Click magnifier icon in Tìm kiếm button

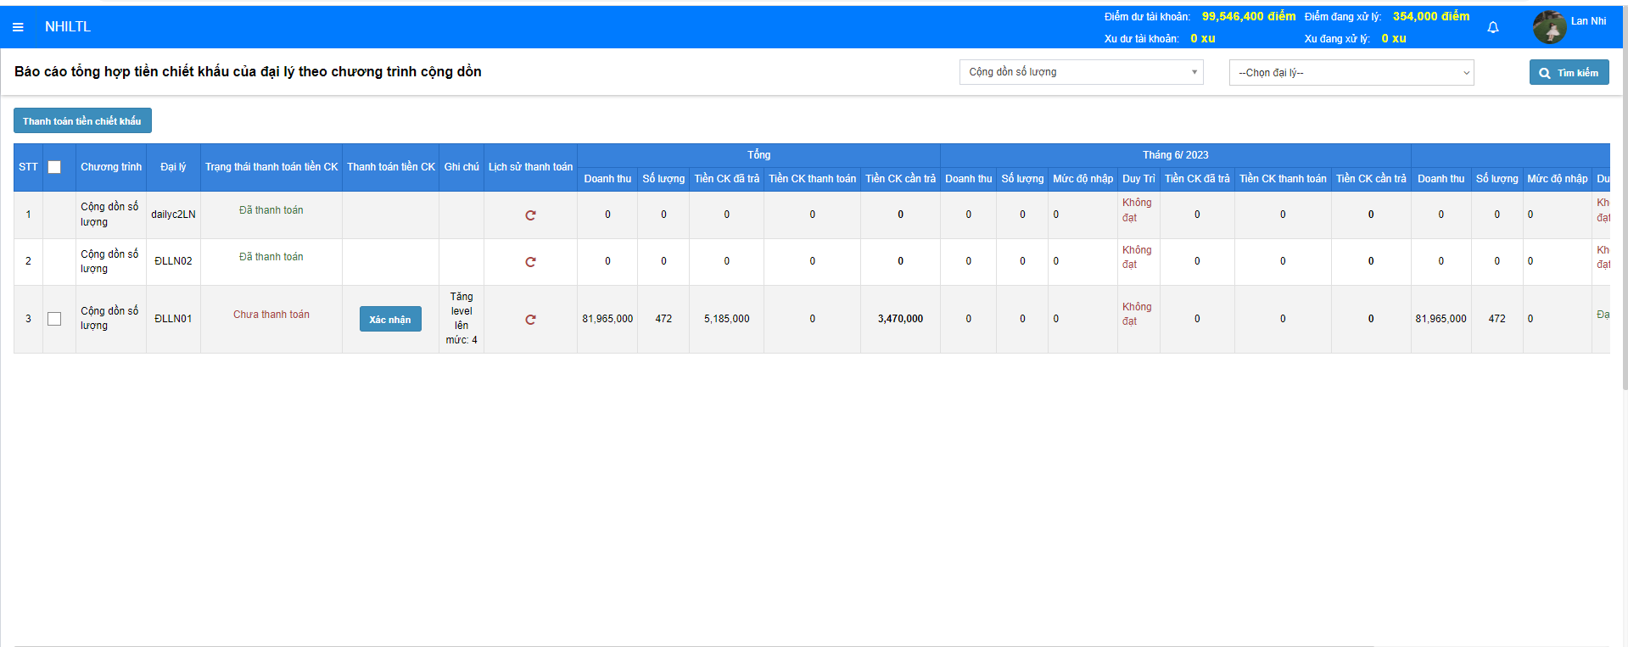tap(1545, 73)
